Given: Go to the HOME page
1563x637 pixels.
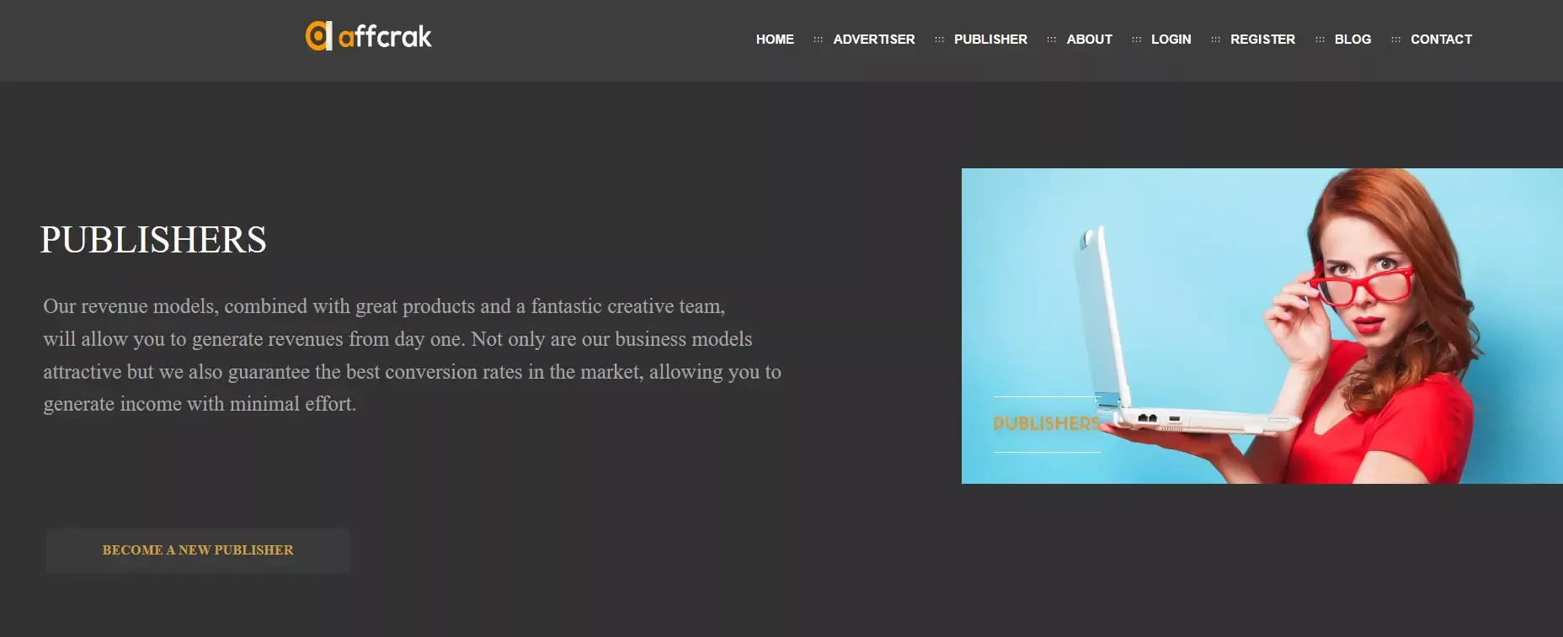Looking at the screenshot, I should (x=775, y=40).
